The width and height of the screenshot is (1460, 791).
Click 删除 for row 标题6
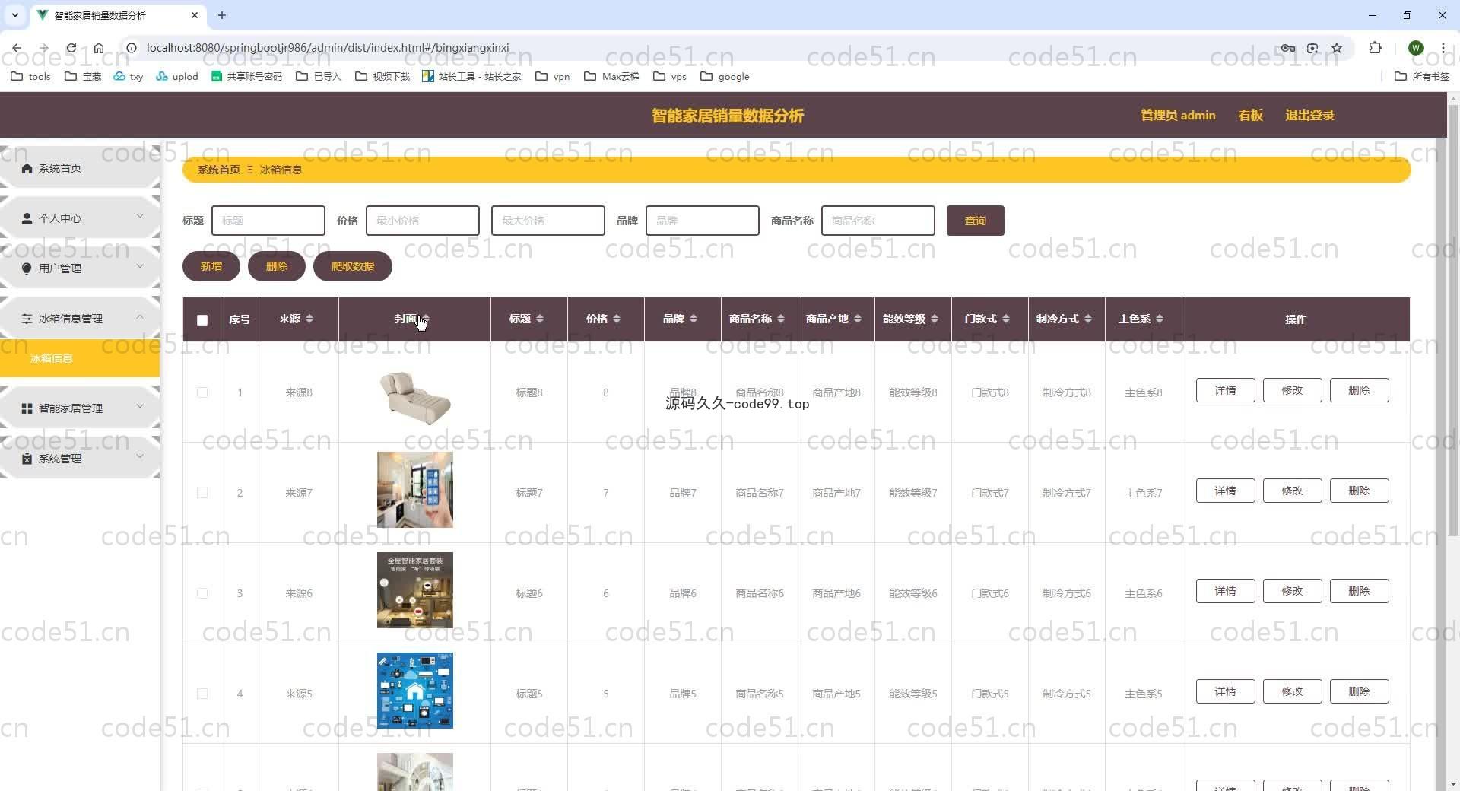pyautogui.click(x=1359, y=591)
